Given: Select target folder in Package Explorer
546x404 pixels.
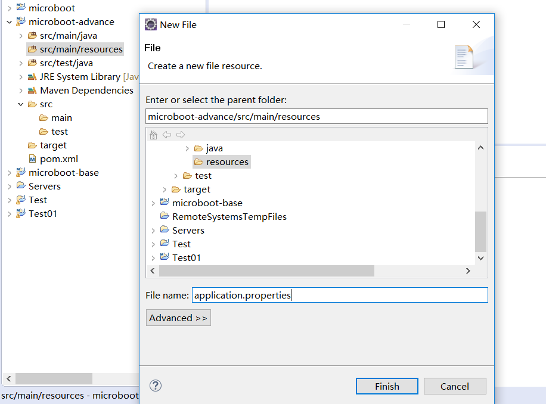Looking at the screenshot, I should [47, 145].
